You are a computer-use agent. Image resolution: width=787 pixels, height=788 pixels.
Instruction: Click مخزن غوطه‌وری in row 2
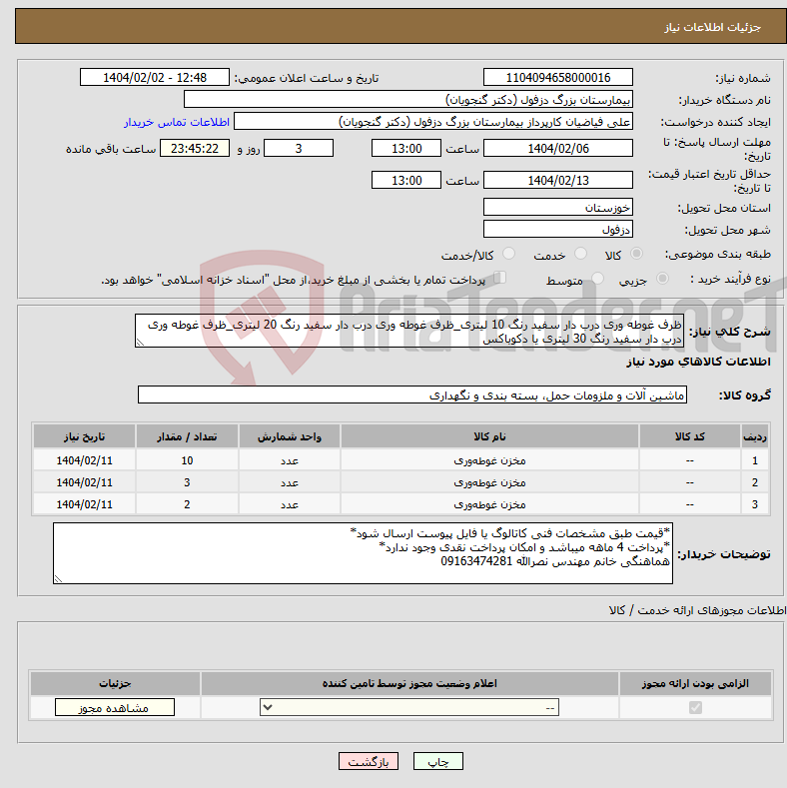coord(489,482)
